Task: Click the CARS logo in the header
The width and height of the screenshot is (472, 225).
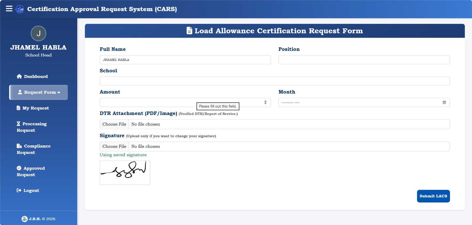Action: [20, 9]
